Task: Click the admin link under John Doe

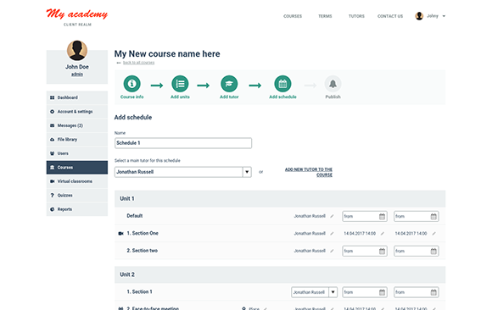Action: click(77, 75)
